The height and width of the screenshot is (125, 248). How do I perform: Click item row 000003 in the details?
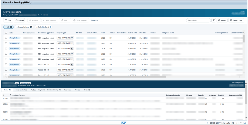coord(123,114)
